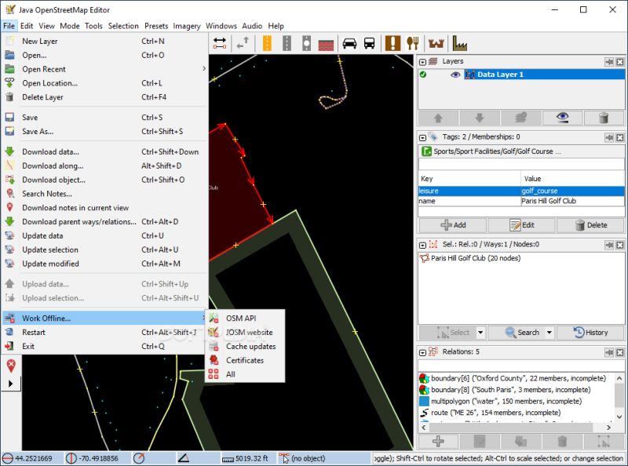Toggle active state of Data Layer 1 checkmark

(x=429, y=74)
